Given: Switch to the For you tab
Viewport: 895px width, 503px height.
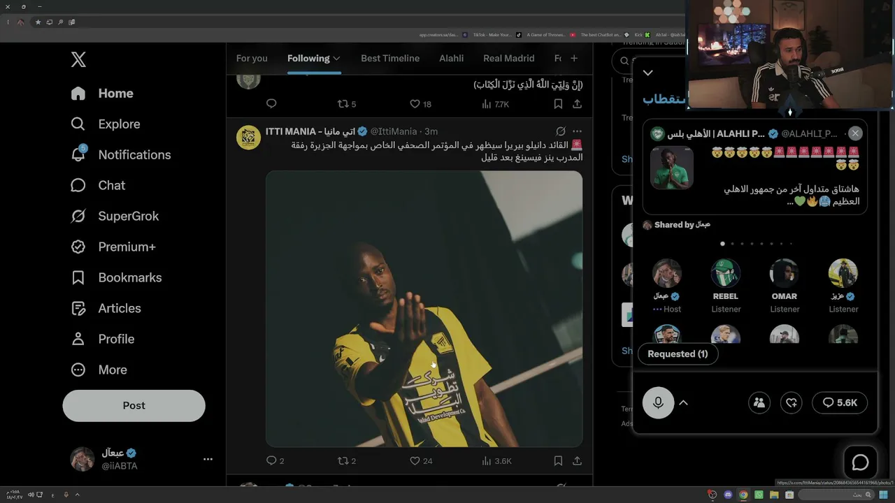Looking at the screenshot, I should click(x=252, y=58).
